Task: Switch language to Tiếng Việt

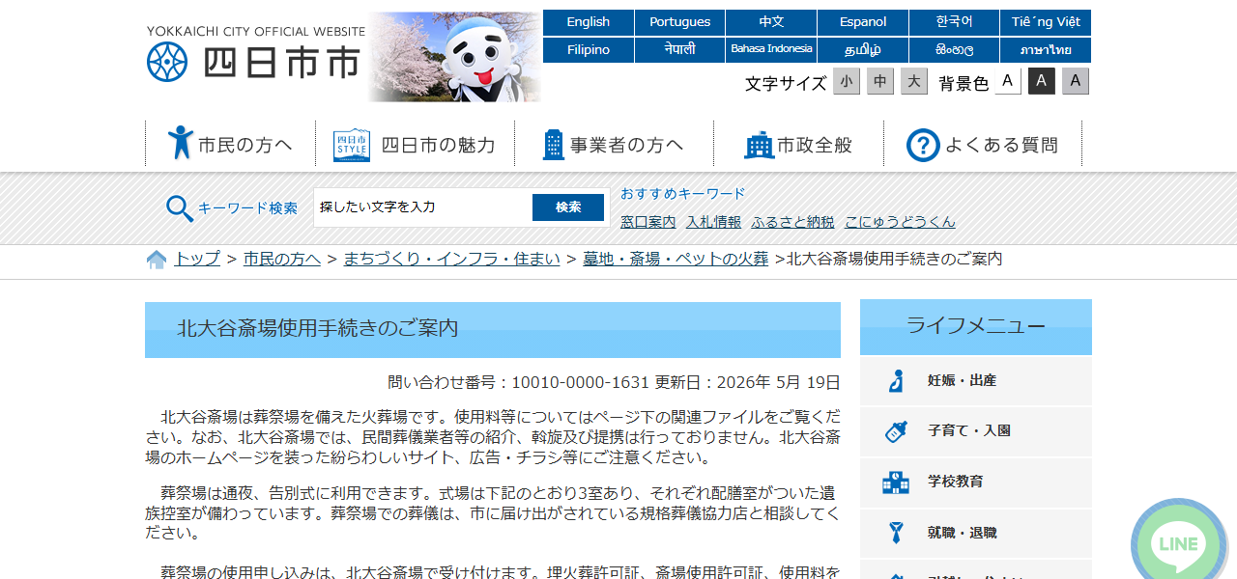Action: tap(1046, 22)
